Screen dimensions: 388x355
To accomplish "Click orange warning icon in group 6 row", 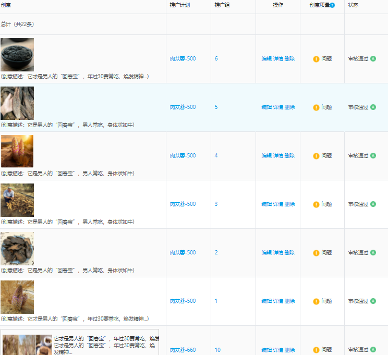I will (316, 59).
